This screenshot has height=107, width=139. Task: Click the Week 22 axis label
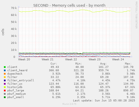tap(71, 60)
